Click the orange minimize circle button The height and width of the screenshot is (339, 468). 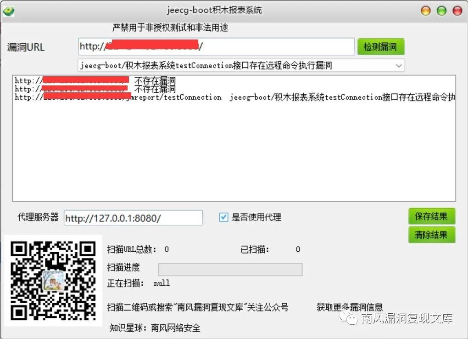point(426,11)
